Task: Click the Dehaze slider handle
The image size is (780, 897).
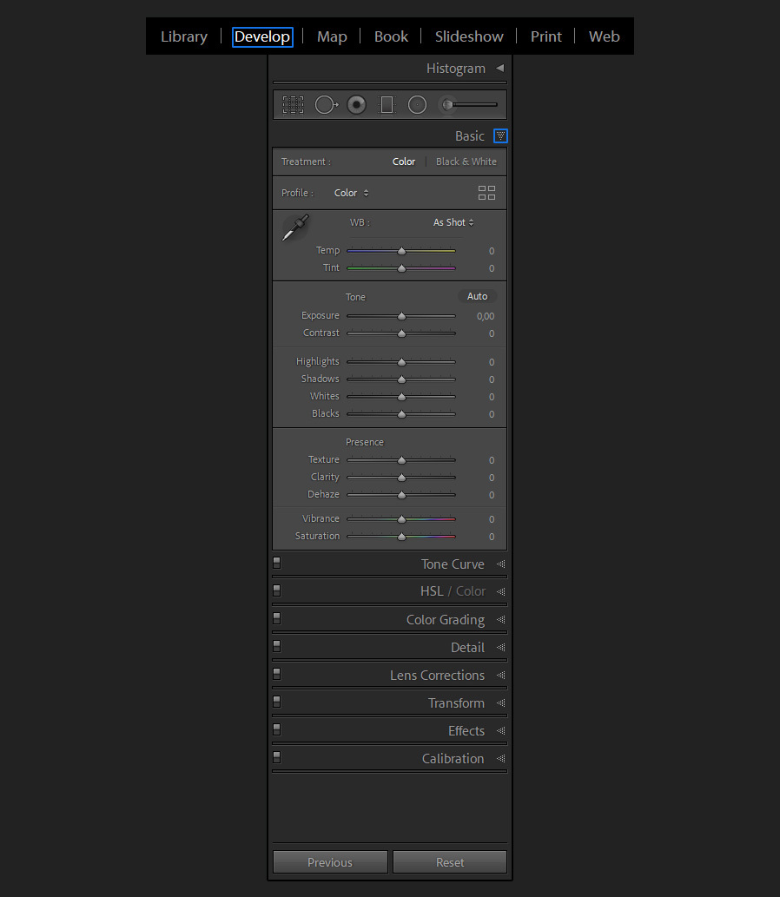Action: [402, 495]
